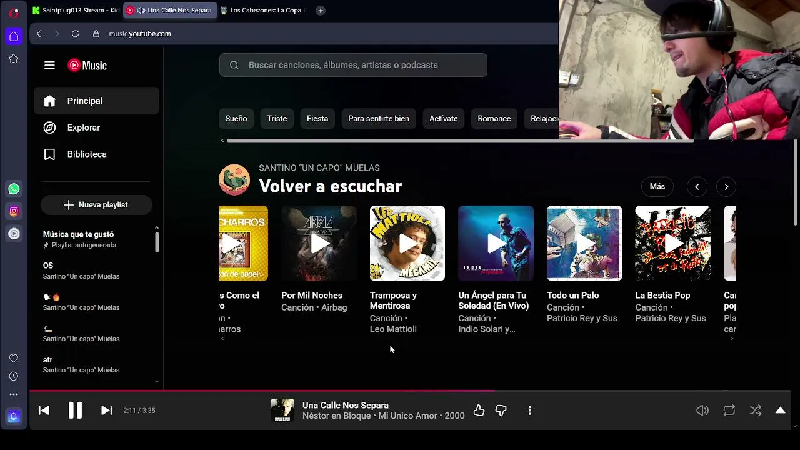Open the player three-dot options menu
The height and width of the screenshot is (450, 800).
pos(530,411)
